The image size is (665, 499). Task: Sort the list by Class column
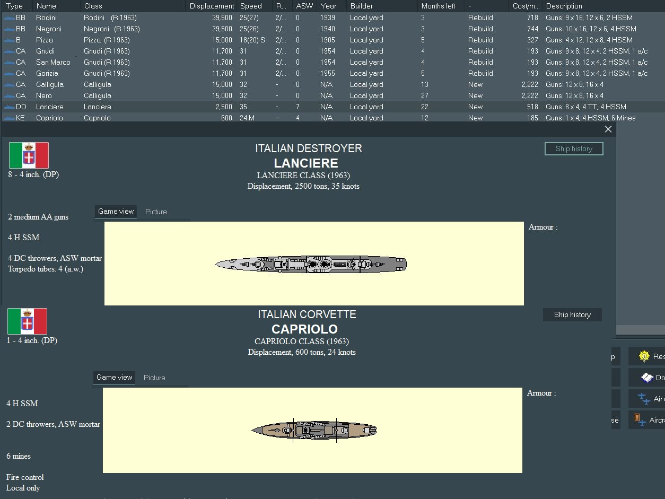coord(134,6)
